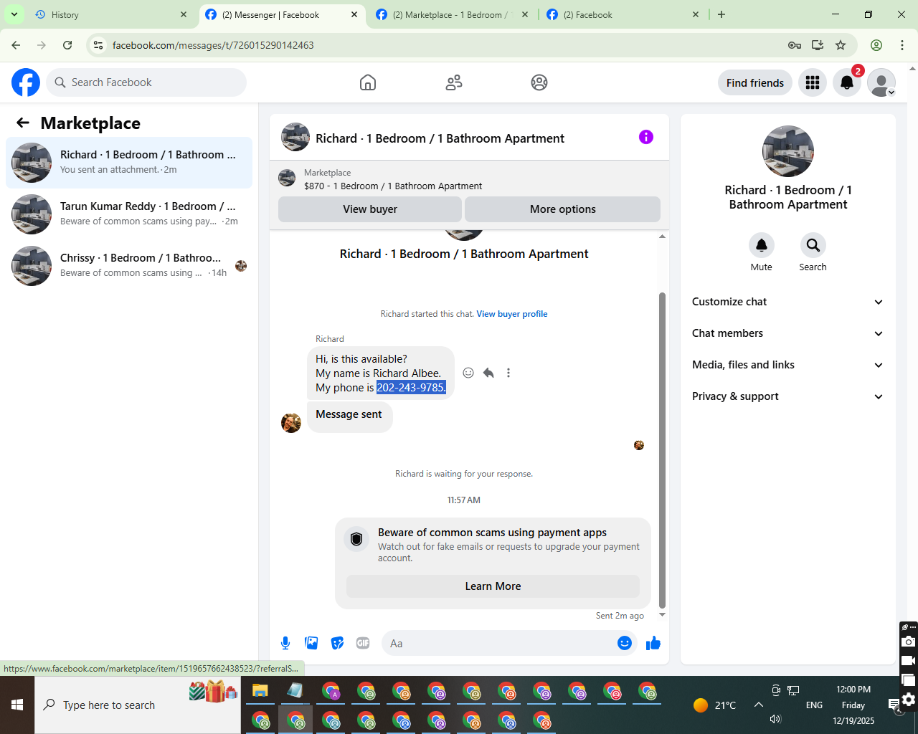Focus the Aa message input field
918x734 pixels.
[x=501, y=643]
